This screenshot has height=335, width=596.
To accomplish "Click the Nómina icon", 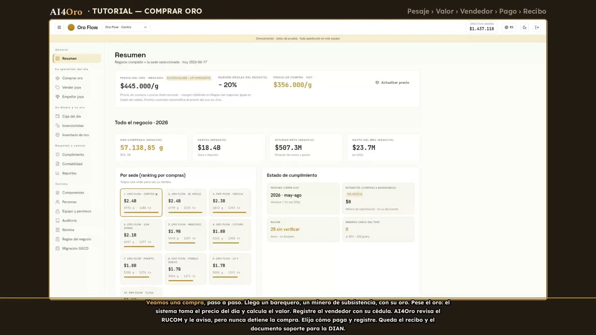I will click(57, 230).
